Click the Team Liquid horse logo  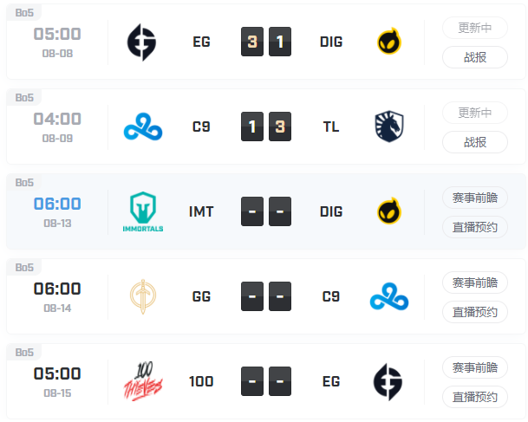click(x=389, y=127)
